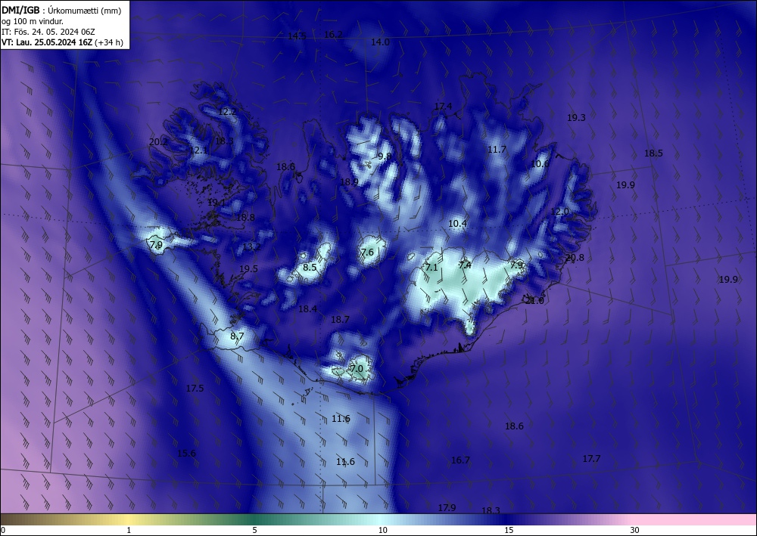Select the 18.4 value label
The width and height of the screenshot is (757, 536).
[307, 309]
